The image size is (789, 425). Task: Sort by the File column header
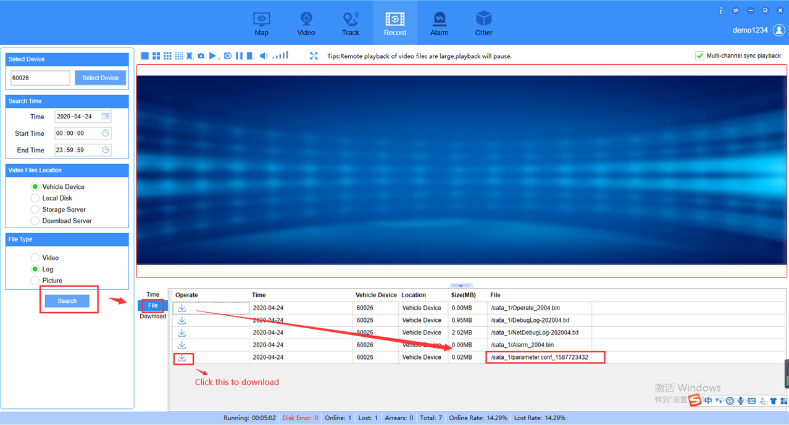(x=495, y=295)
